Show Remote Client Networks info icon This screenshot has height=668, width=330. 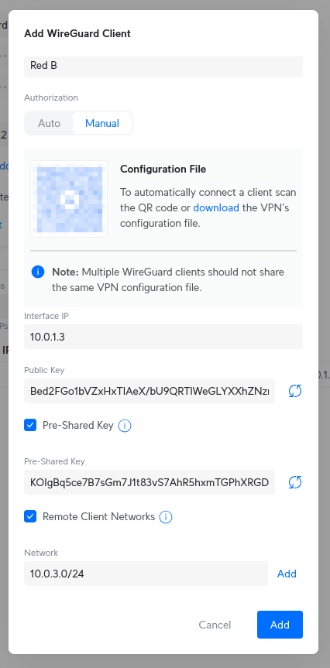(166, 517)
